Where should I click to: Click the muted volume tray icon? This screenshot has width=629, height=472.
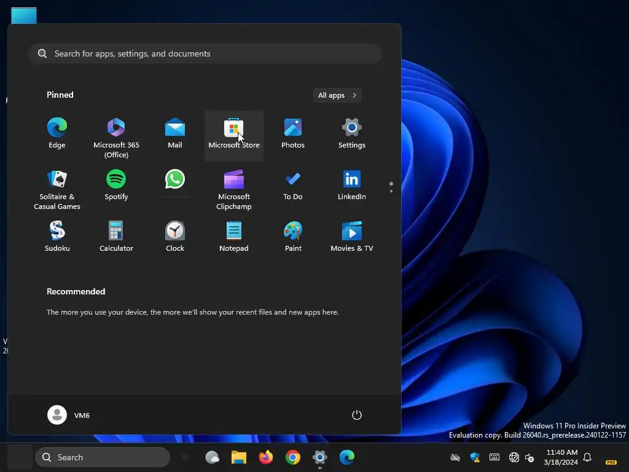click(529, 457)
